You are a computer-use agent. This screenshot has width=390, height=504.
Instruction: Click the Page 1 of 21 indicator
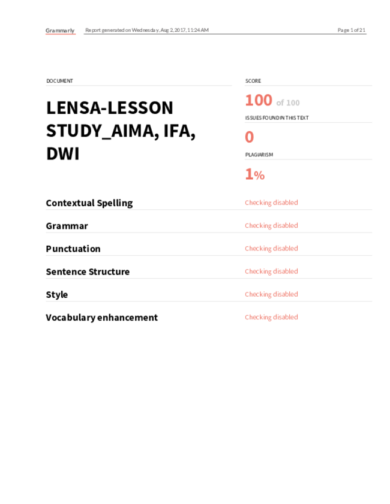[352, 30]
